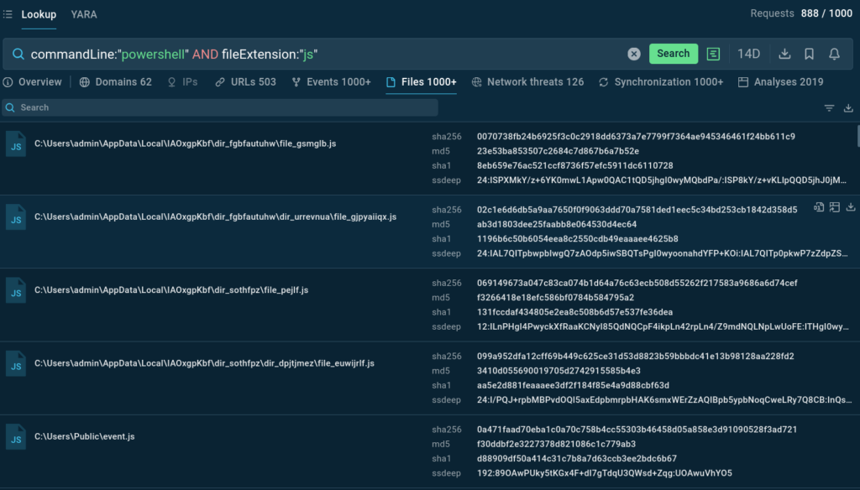Click the JS icon for event.js
860x490 pixels.
pos(16,436)
